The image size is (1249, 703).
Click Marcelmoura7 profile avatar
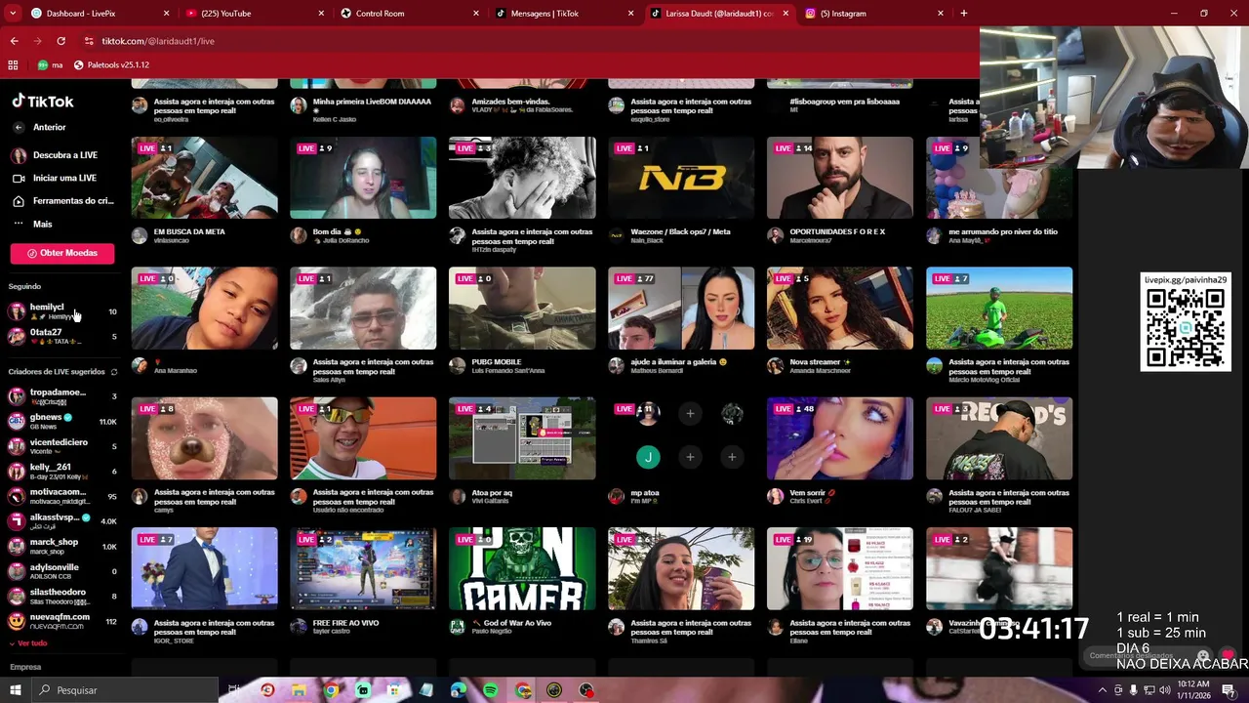tap(776, 235)
